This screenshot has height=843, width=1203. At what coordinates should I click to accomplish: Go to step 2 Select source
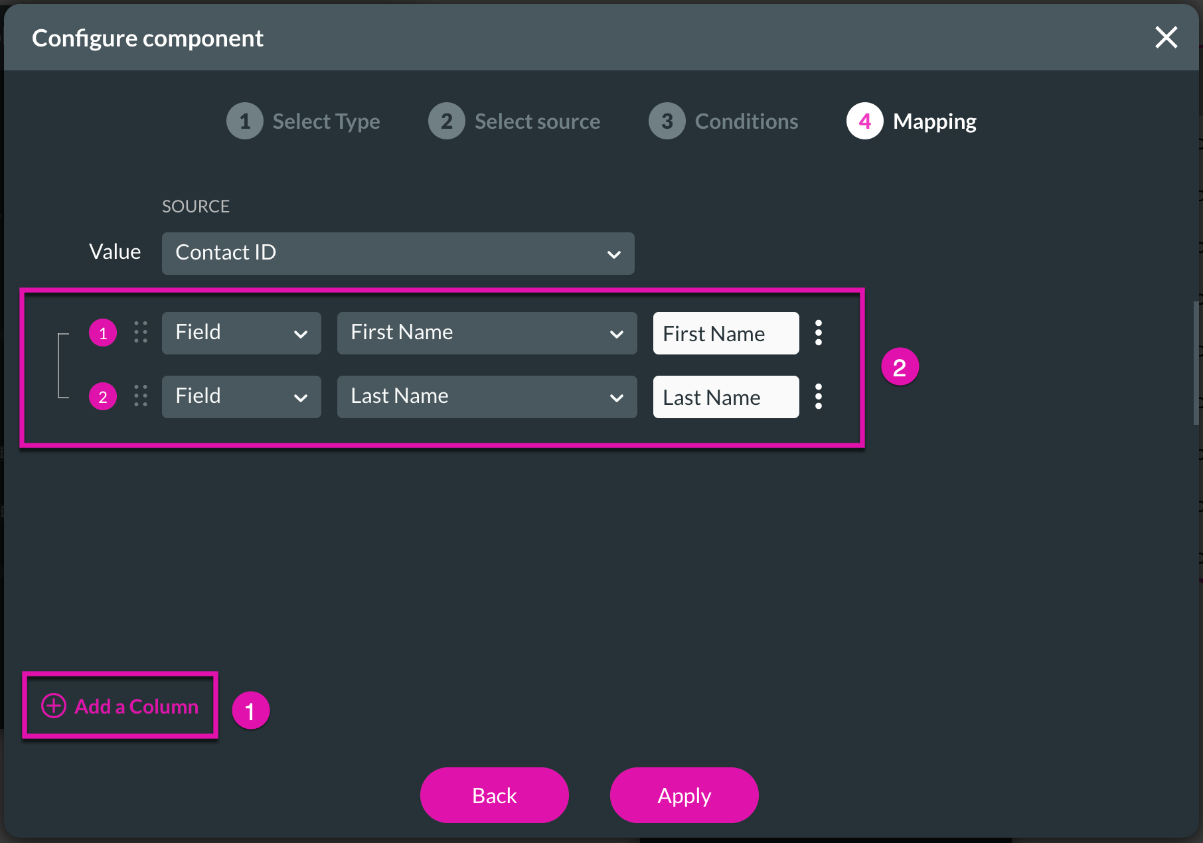coord(515,121)
